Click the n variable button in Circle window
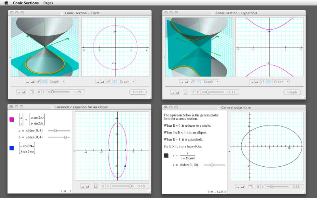This screenshot has width=317, height=198. point(39,92)
